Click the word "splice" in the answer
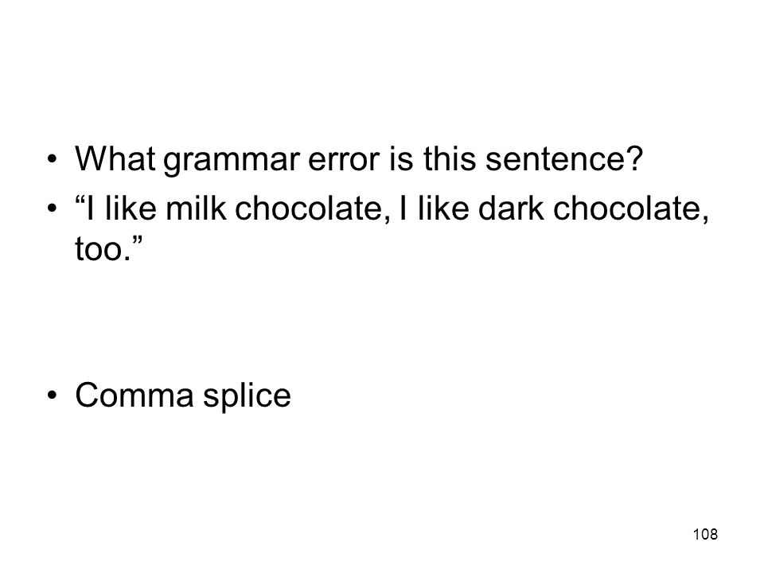 coord(247,398)
